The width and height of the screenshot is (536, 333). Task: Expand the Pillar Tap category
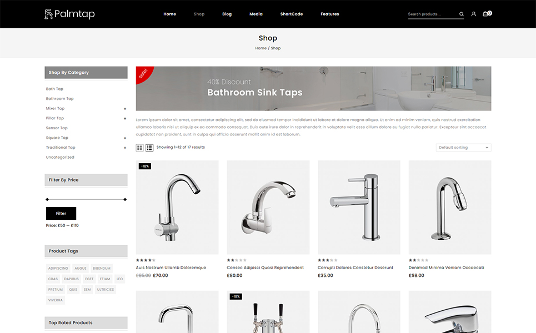coord(125,119)
